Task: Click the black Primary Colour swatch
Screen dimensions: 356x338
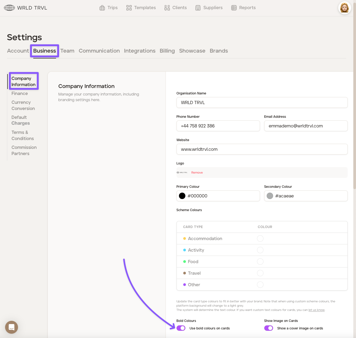Action: point(182,196)
